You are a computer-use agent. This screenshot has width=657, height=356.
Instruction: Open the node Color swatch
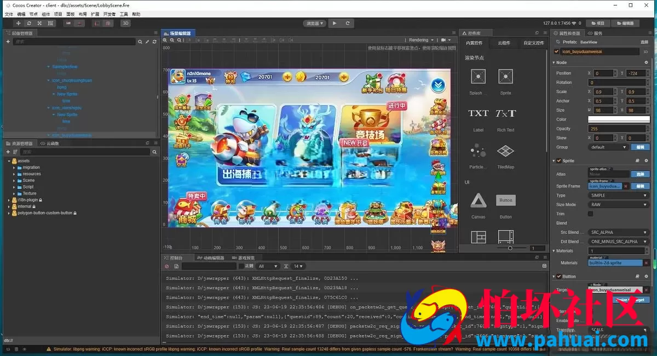618,119
